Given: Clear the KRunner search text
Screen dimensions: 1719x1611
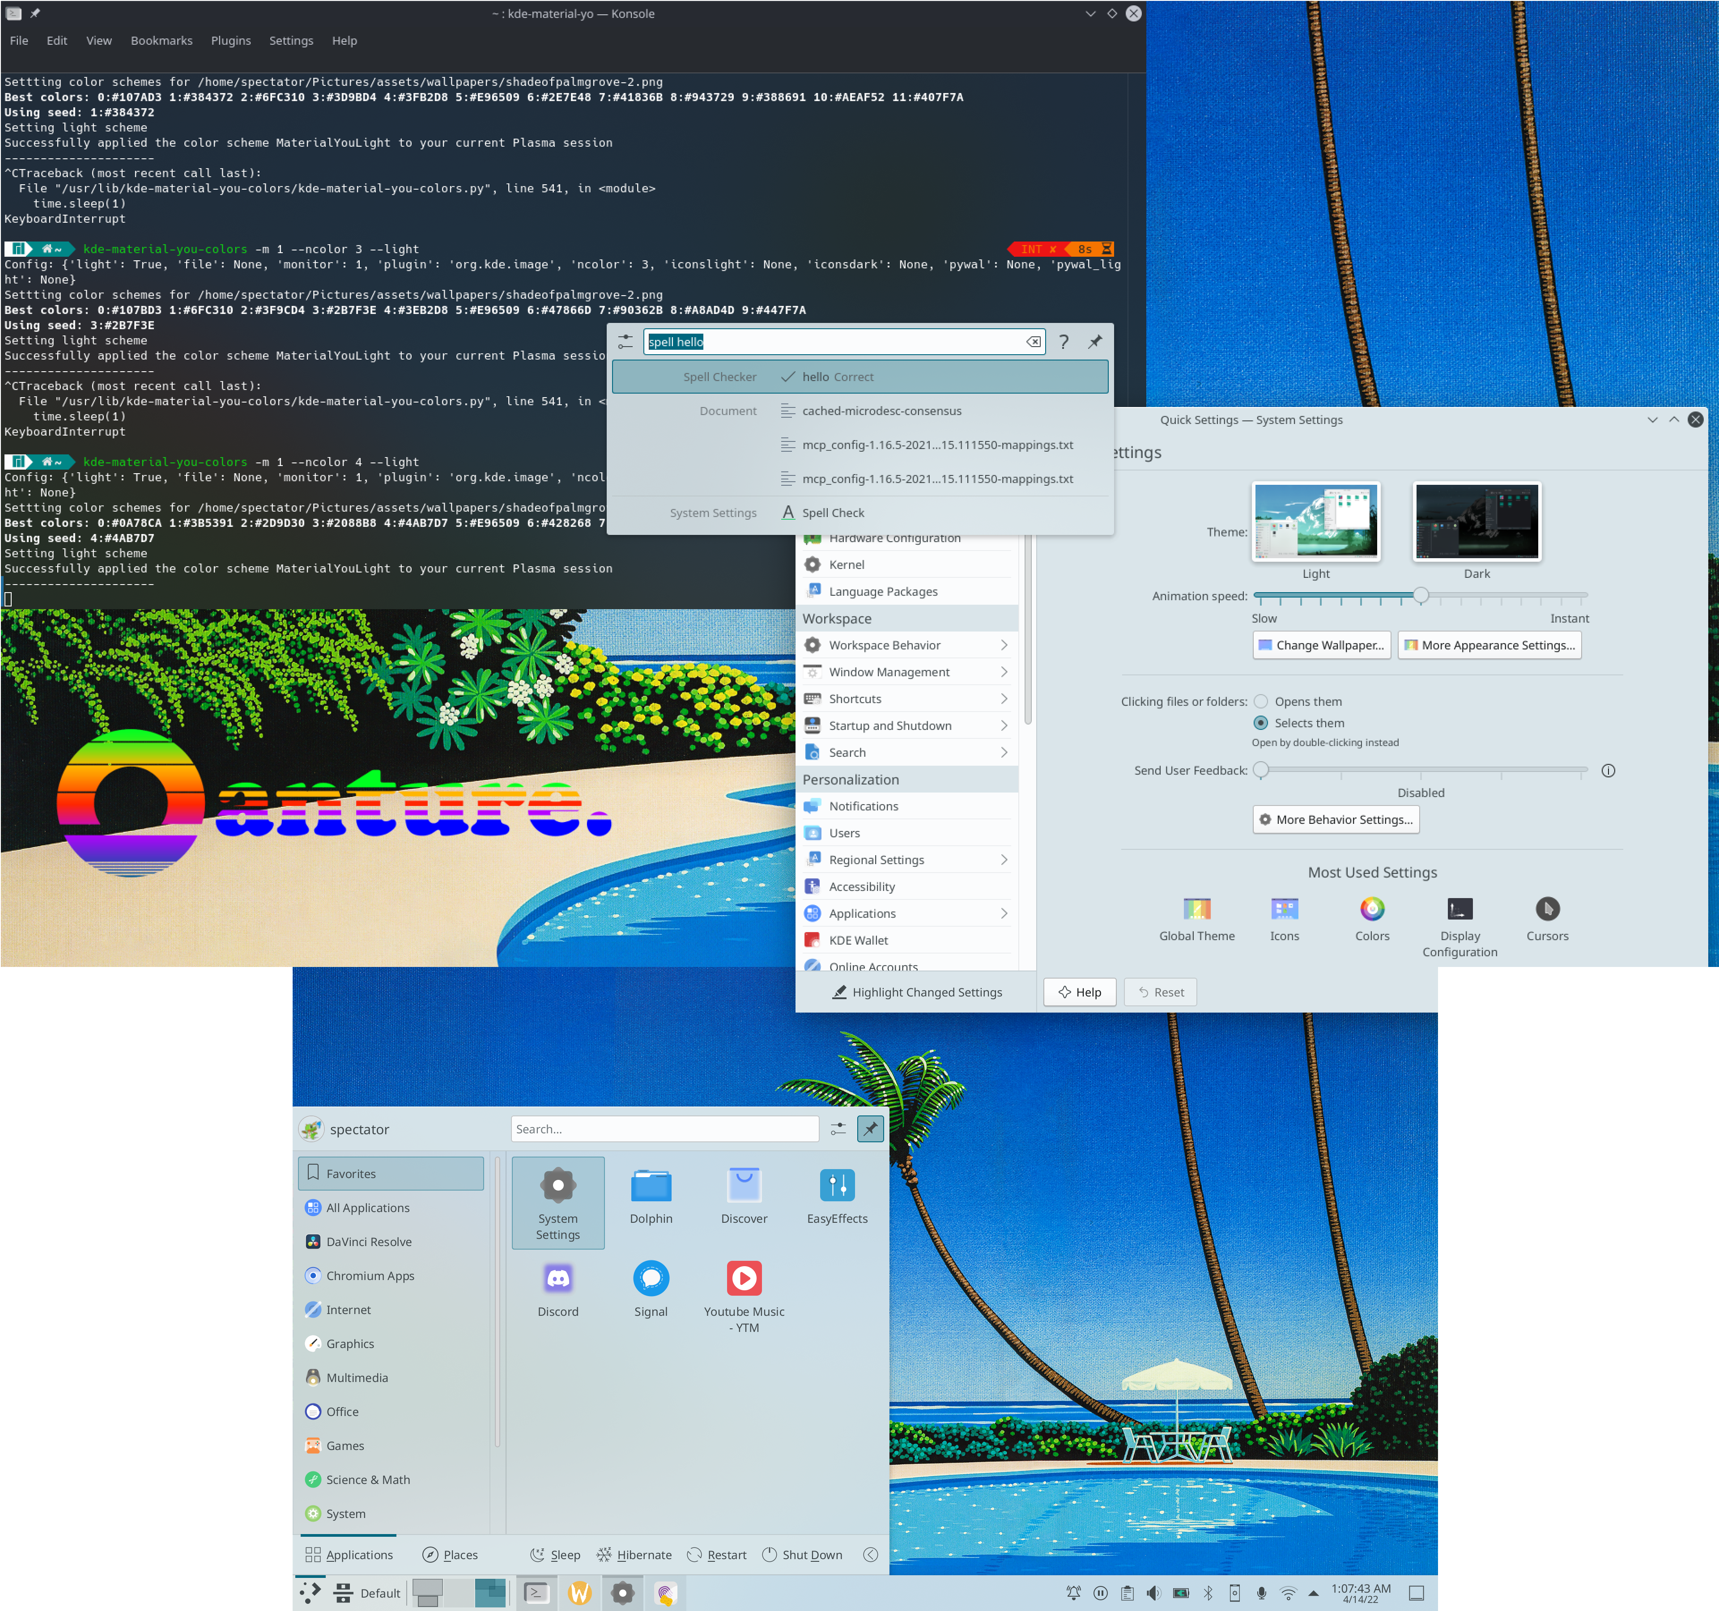Looking at the screenshot, I should (x=1033, y=342).
